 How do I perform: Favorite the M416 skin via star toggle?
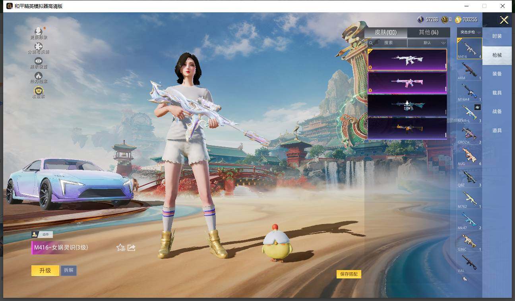click(x=120, y=247)
